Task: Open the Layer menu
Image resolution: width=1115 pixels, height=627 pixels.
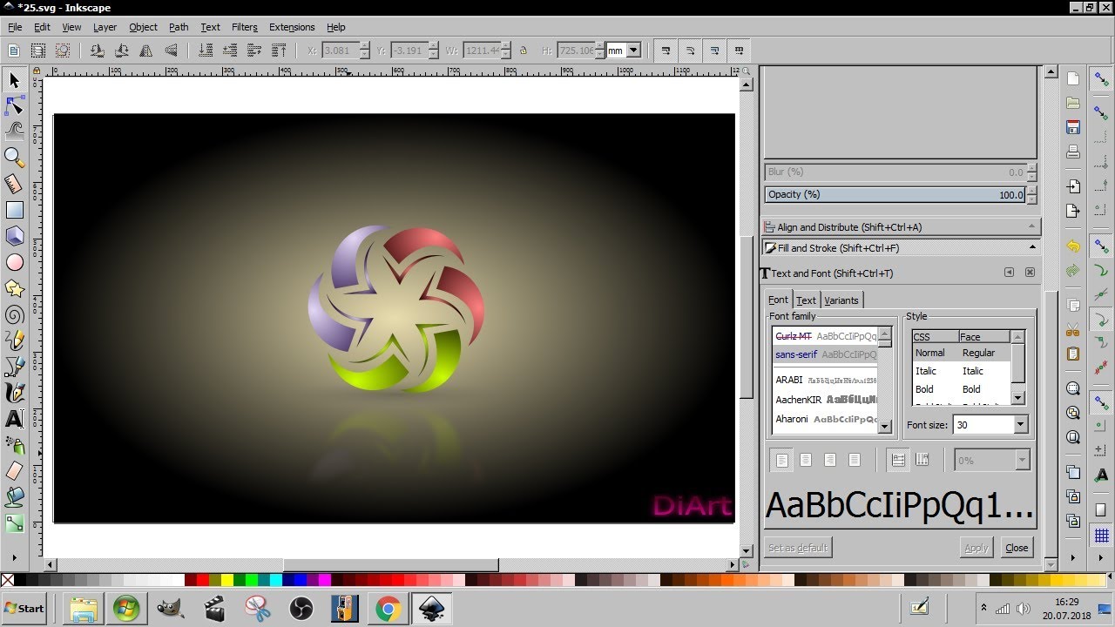Action: pos(105,27)
